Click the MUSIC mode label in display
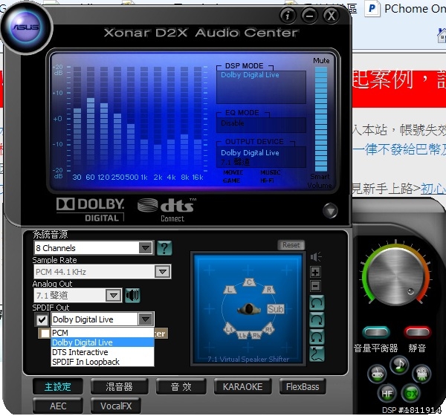The image size is (446, 416). tap(271, 172)
